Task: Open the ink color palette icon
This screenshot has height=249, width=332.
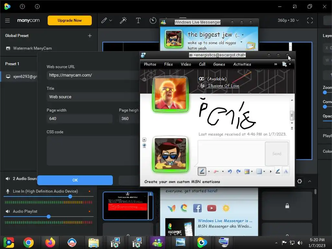Action: coord(247,172)
